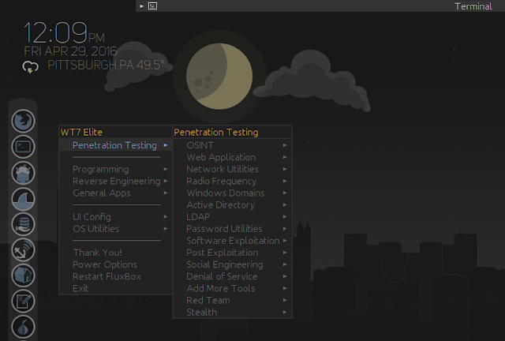Viewport: 505px width, 341px height.
Task: Click Restart FluxBox
Action: (116, 276)
